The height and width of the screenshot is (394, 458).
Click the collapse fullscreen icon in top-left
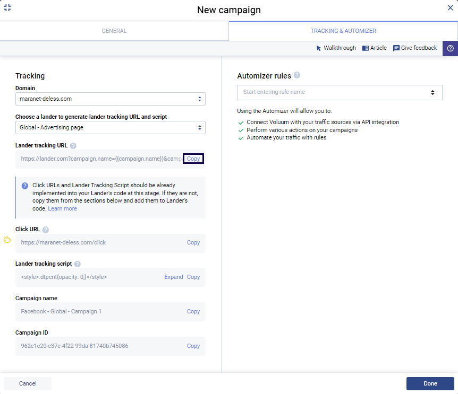click(7, 7)
